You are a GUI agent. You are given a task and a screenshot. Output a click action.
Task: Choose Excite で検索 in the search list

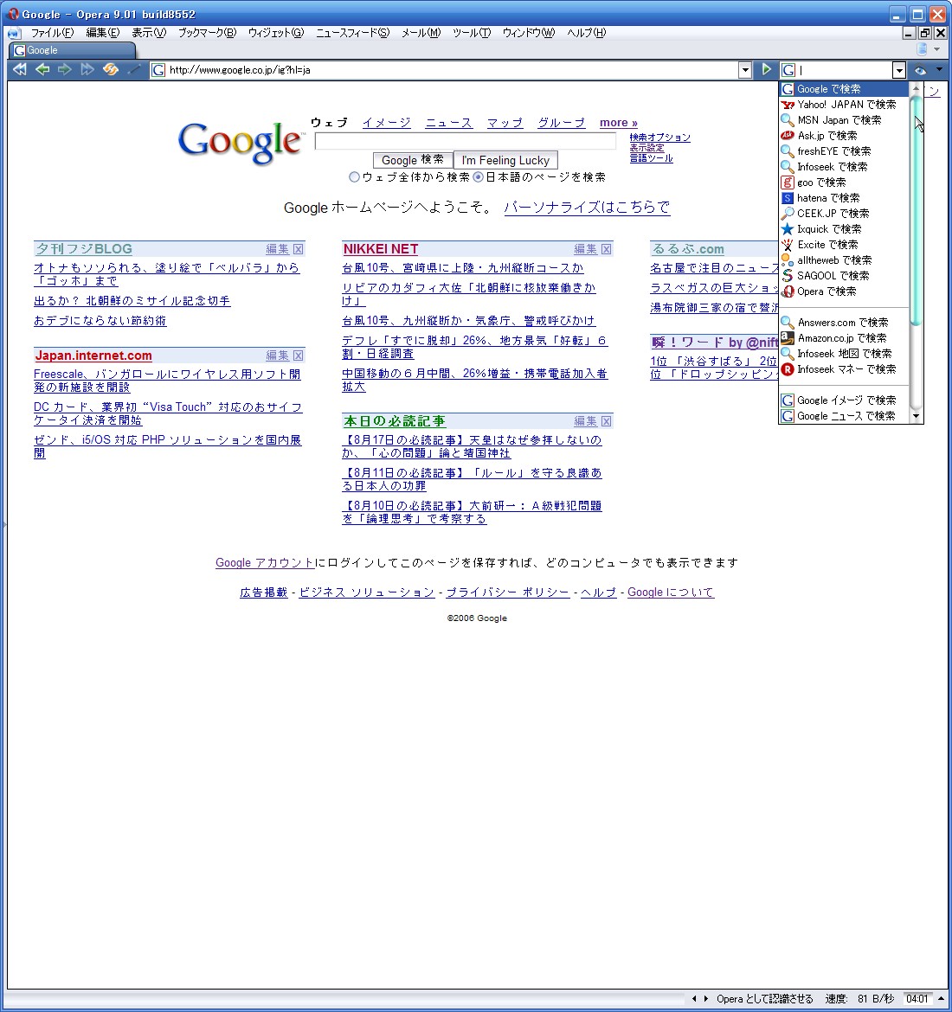[844, 245]
